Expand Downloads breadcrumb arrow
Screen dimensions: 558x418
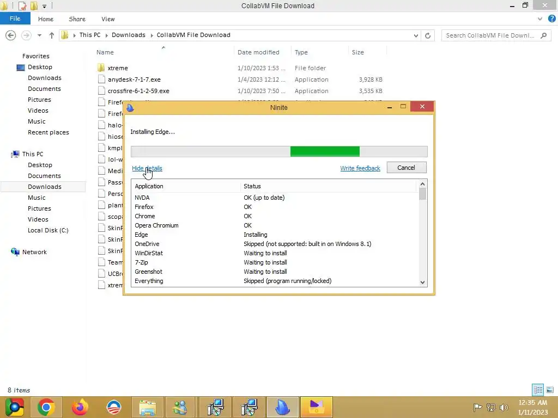point(151,35)
